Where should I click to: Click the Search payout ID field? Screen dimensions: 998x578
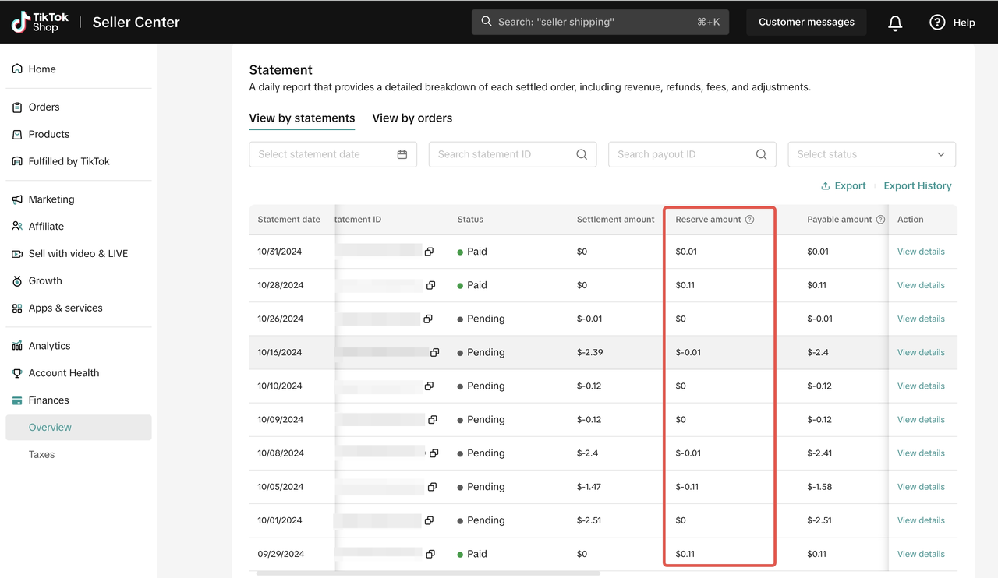[x=683, y=154]
